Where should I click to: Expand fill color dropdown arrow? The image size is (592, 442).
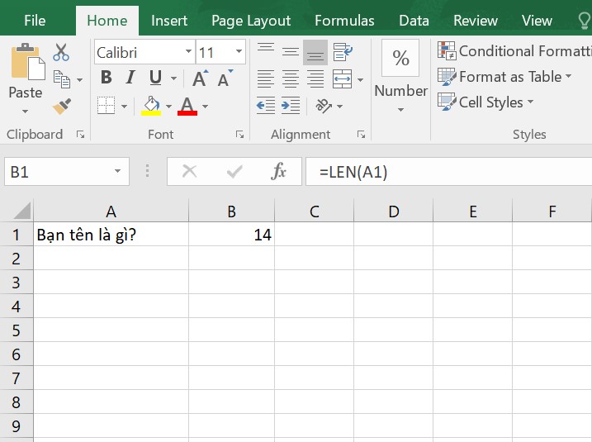pos(168,106)
